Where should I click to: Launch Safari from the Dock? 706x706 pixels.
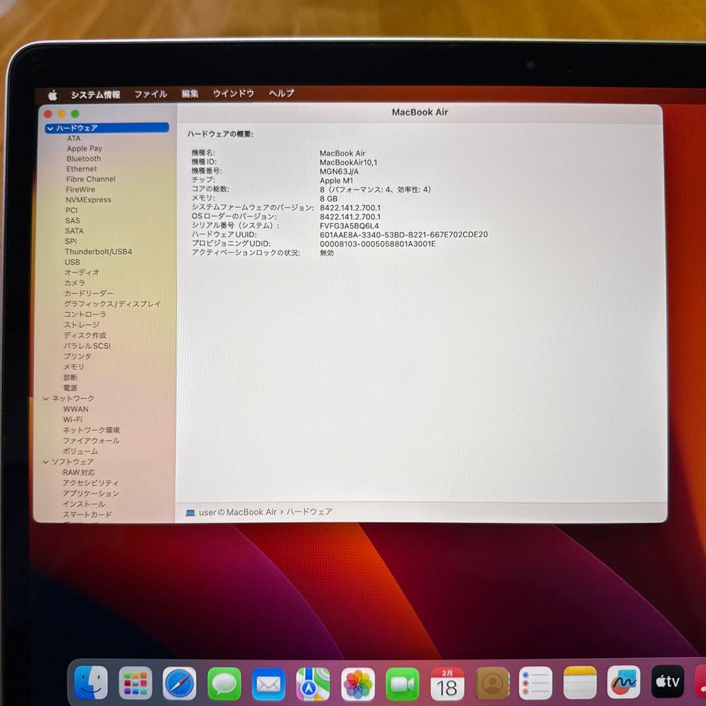180,683
